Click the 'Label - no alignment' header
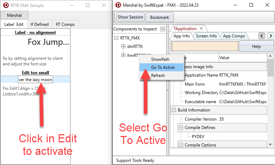The width and height of the screenshot is (275, 165). point(35,32)
